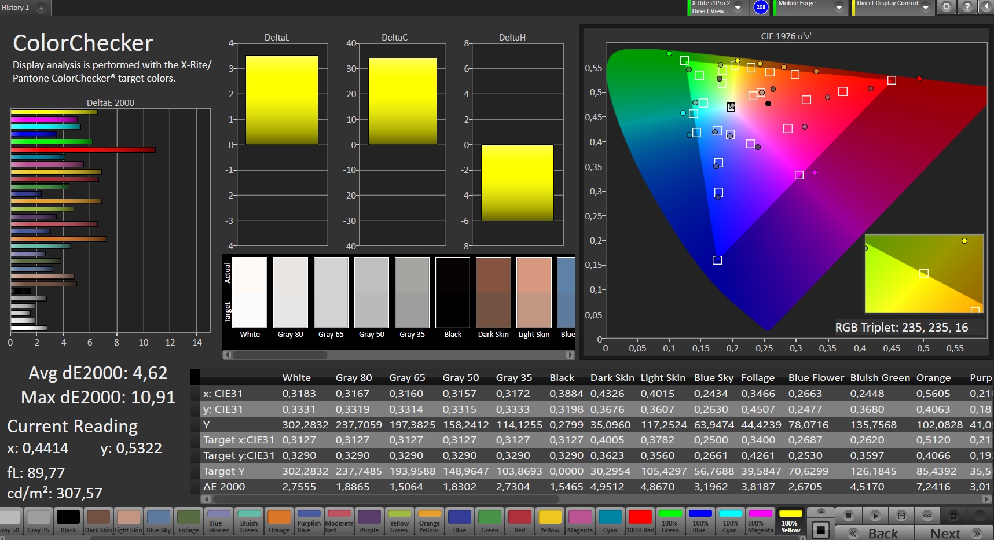Select the 100% Yellow swatch button
The height and width of the screenshot is (540, 994).
(791, 521)
